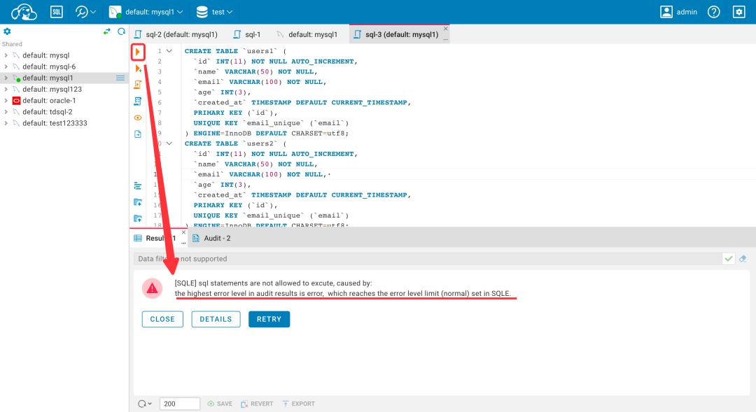
Task: Click the green checkmark in data filter bar
Action: tap(729, 258)
